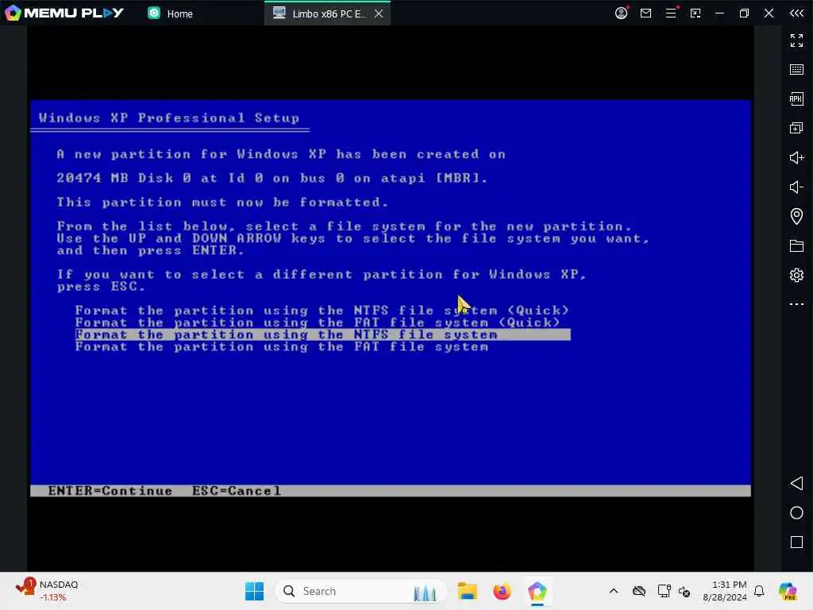Open the Home tab in MEmu Play

(170, 14)
